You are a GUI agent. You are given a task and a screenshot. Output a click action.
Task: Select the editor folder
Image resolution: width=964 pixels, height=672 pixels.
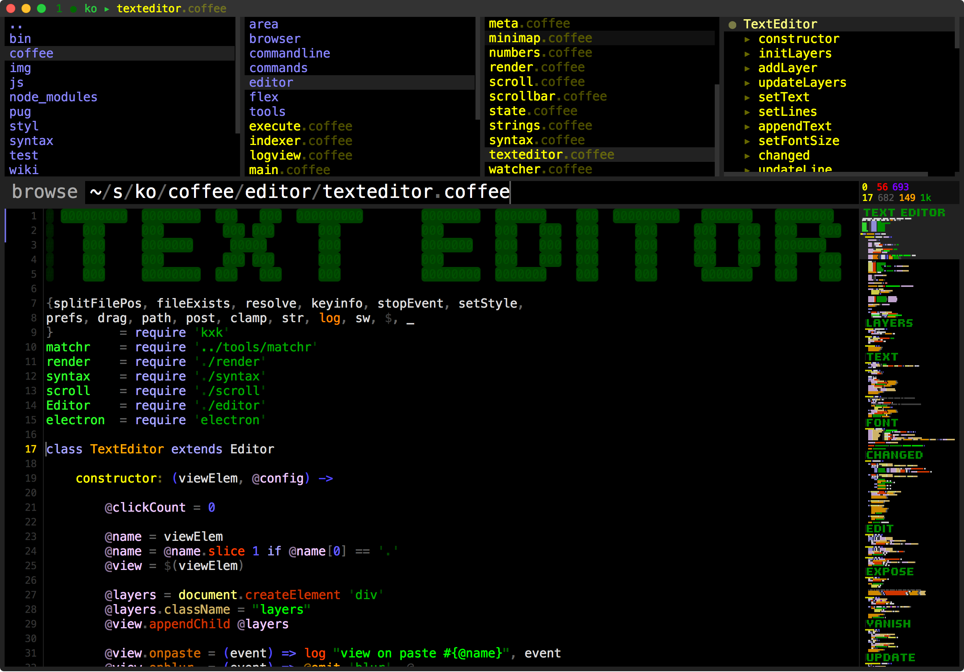tap(359, 83)
